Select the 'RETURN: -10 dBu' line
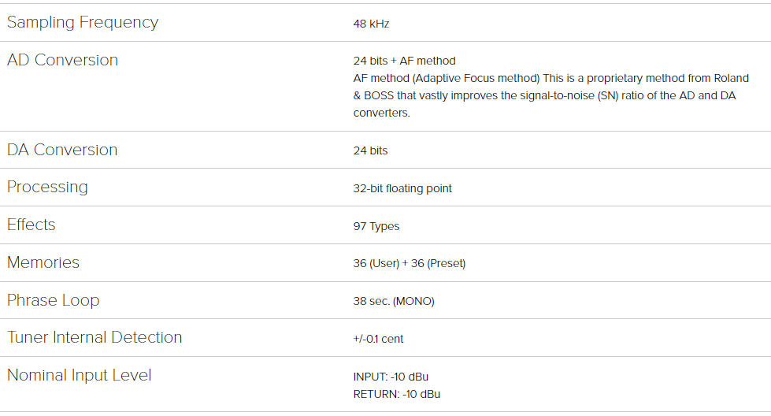Viewport: 771px width, 416px height. [396, 394]
